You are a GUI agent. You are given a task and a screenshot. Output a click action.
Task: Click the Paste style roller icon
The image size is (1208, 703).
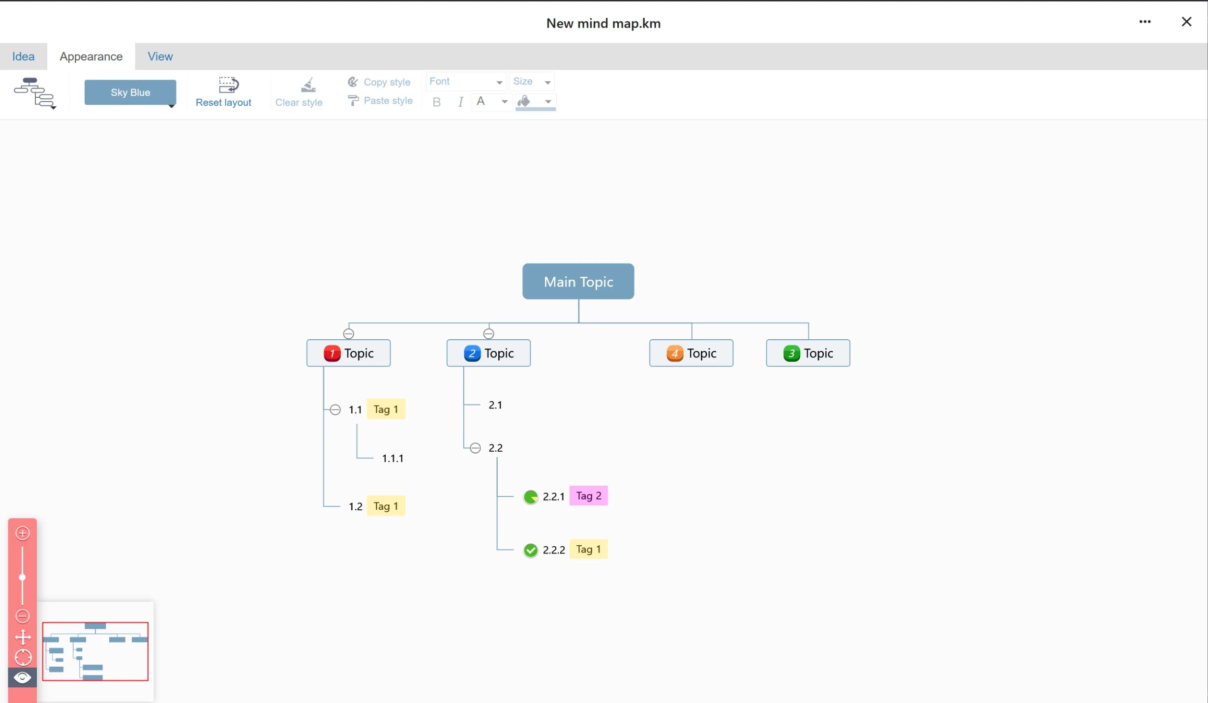point(353,100)
